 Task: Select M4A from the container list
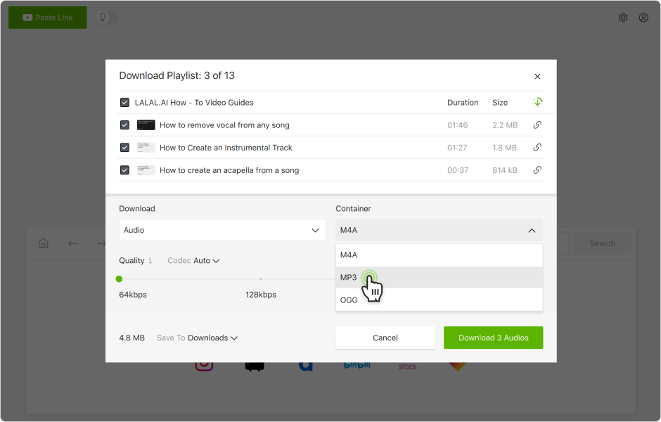(439, 255)
